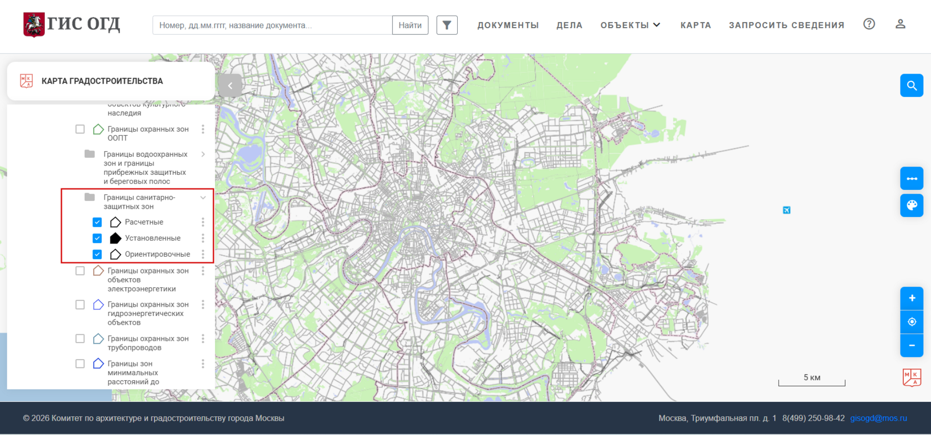Viewport: 931px width, 435px height.
Task: Uncheck the Ориентировочные layer checkbox
Action: click(x=97, y=254)
